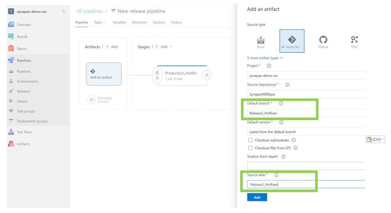The height and width of the screenshot is (213, 391).
Task: Expand the Stages Add dropdown chevron
Action: (x=171, y=47)
